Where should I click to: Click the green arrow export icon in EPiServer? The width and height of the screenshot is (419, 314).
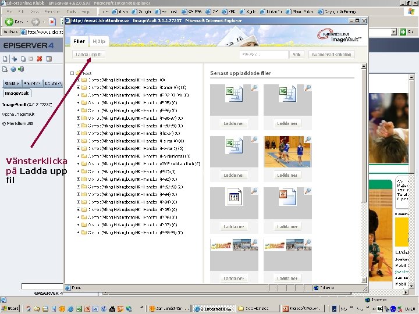21,69
